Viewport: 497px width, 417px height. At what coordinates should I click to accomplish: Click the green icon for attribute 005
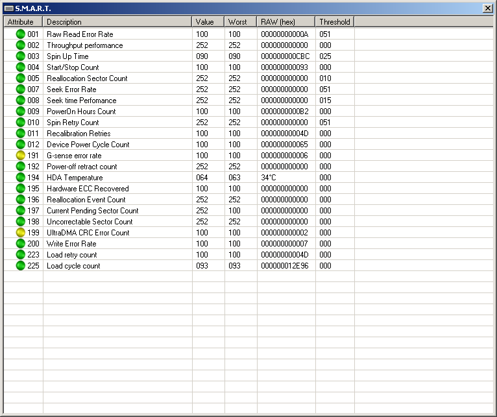tap(20, 78)
